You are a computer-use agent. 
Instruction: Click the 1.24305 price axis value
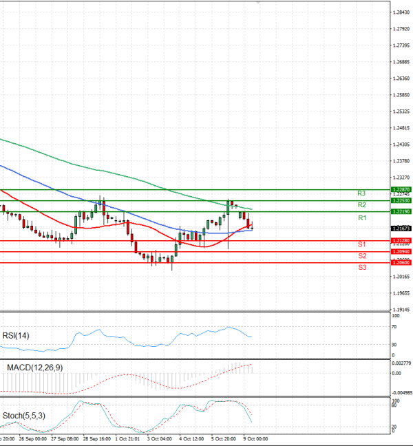401,145
